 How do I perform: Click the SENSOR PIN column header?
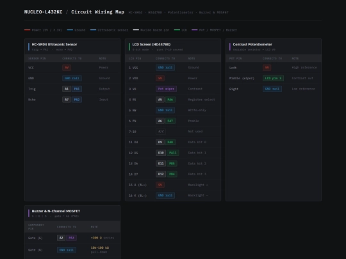tap(37, 58)
